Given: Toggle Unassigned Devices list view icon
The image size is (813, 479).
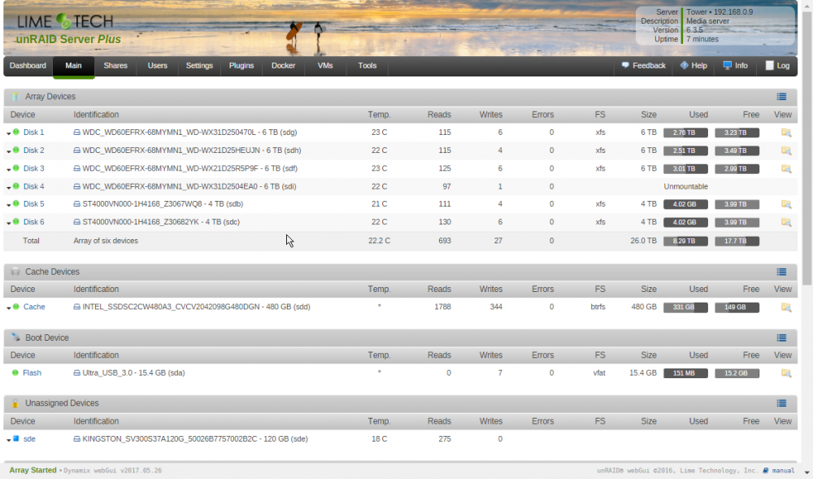Looking at the screenshot, I should (x=781, y=403).
